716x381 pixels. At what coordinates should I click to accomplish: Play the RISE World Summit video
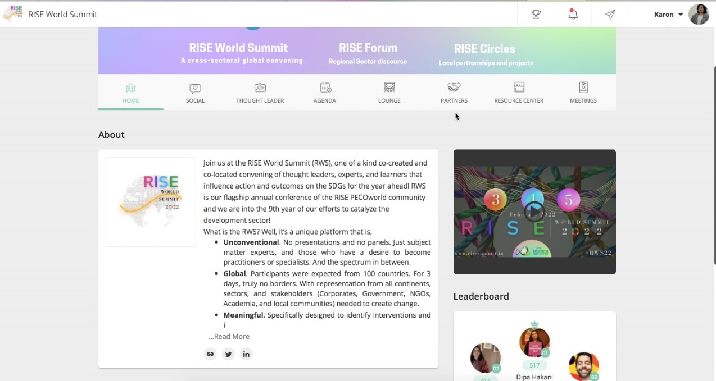tap(534, 212)
